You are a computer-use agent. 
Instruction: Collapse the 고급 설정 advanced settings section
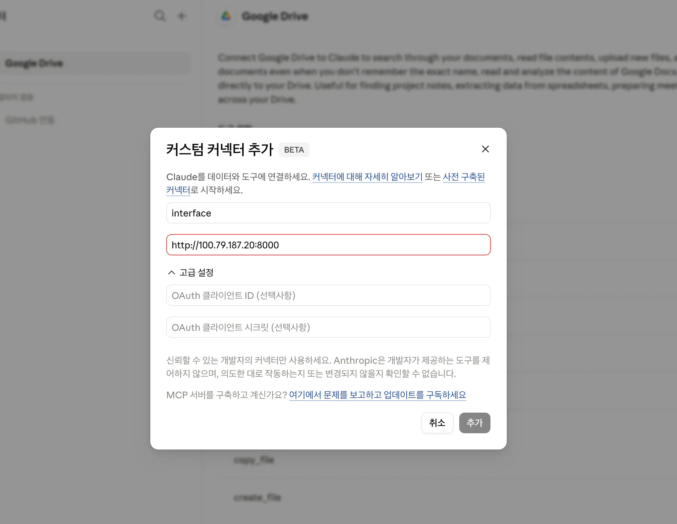click(x=191, y=273)
